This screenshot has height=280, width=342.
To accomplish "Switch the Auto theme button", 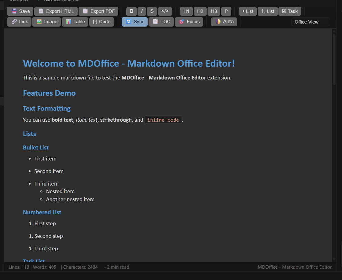I will click(x=224, y=22).
